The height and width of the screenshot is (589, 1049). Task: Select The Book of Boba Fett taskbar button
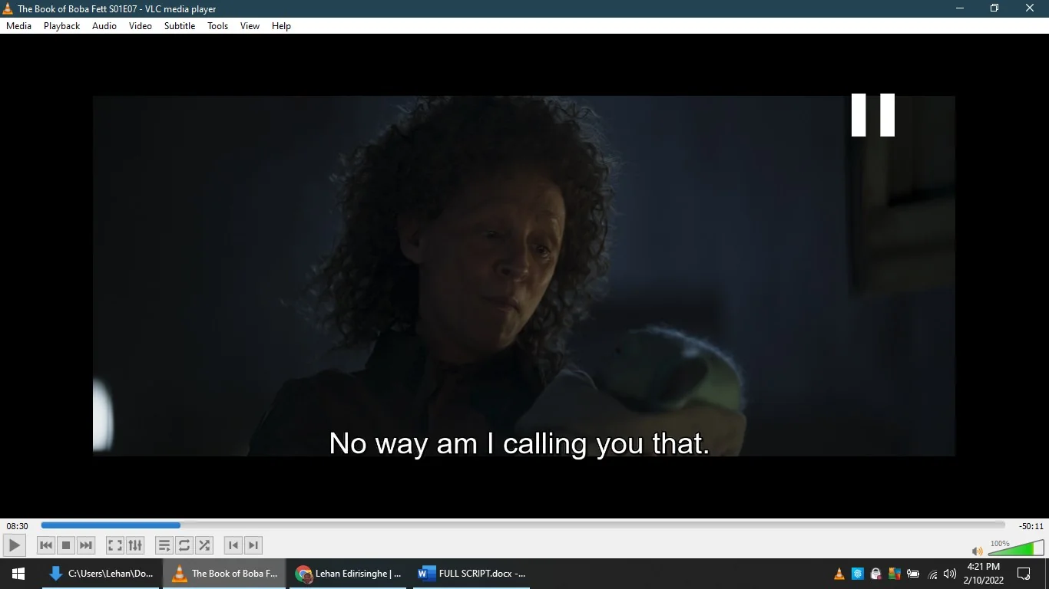226,574
